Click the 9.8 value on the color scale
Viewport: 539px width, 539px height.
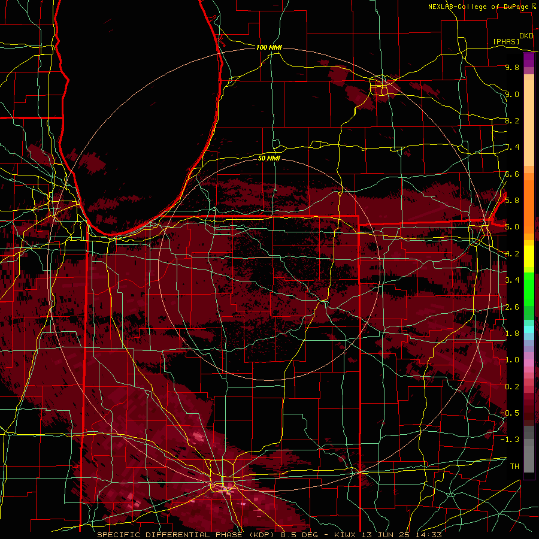[x=512, y=67]
